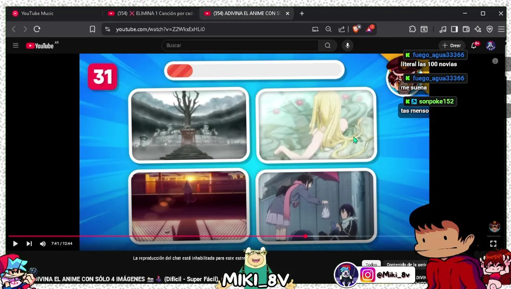Viewport: 511px width, 289px height.
Task: Click the tree shrine image in video
Action: 189,125
